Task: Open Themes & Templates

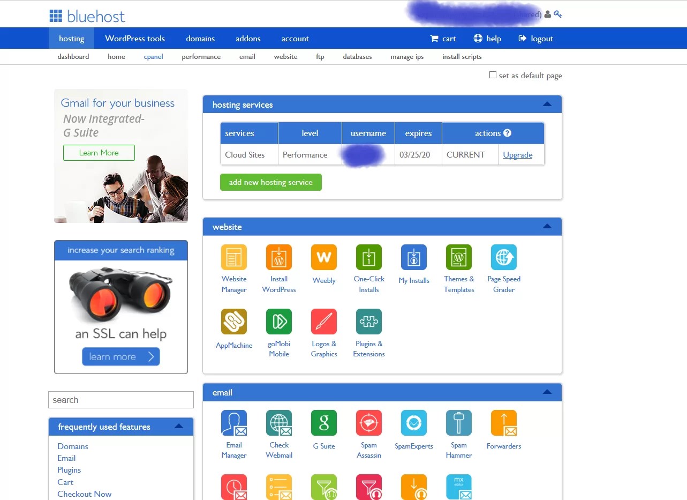Action: (x=459, y=257)
